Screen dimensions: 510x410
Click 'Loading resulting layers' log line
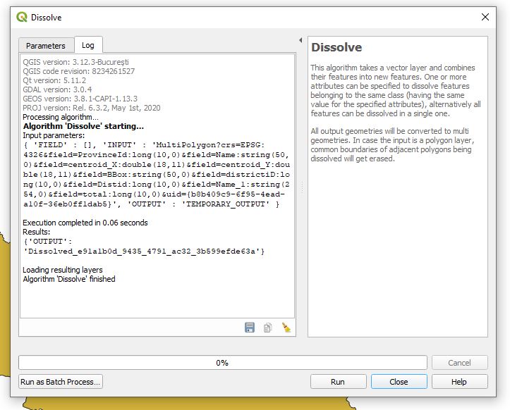pyautogui.click(x=63, y=270)
